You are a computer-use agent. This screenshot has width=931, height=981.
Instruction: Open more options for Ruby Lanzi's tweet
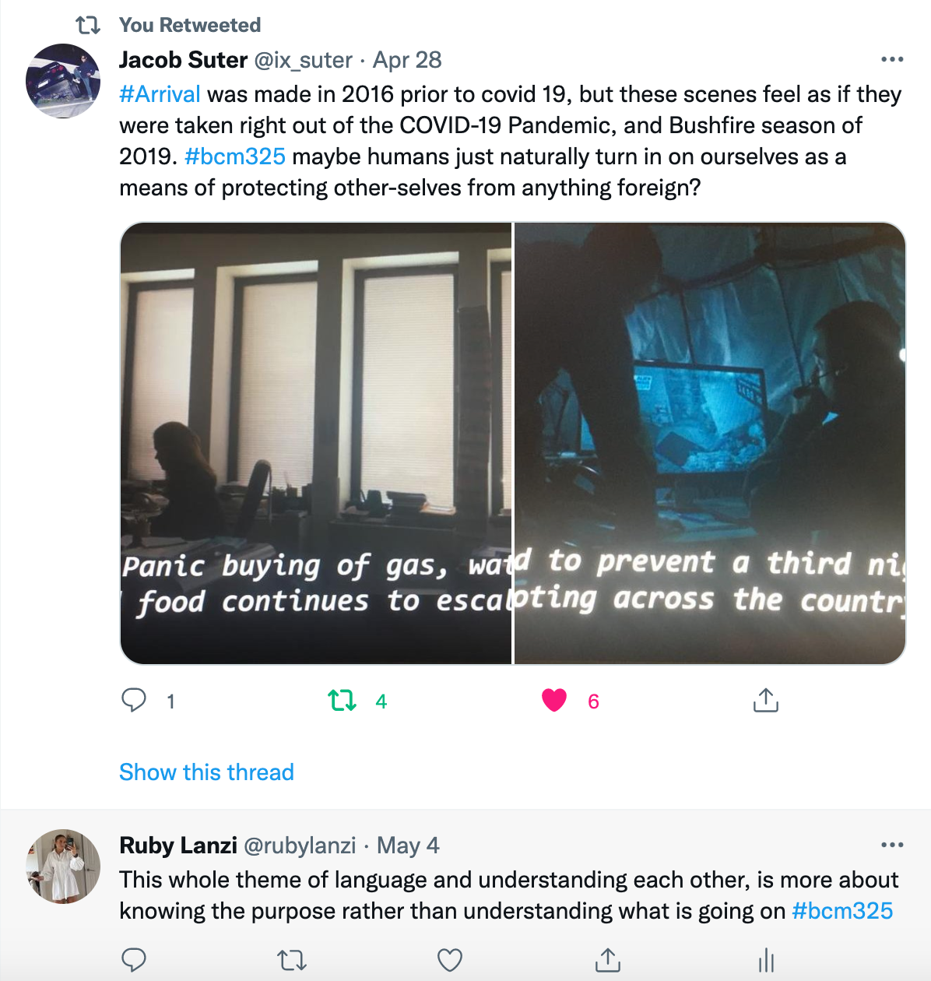point(892,845)
